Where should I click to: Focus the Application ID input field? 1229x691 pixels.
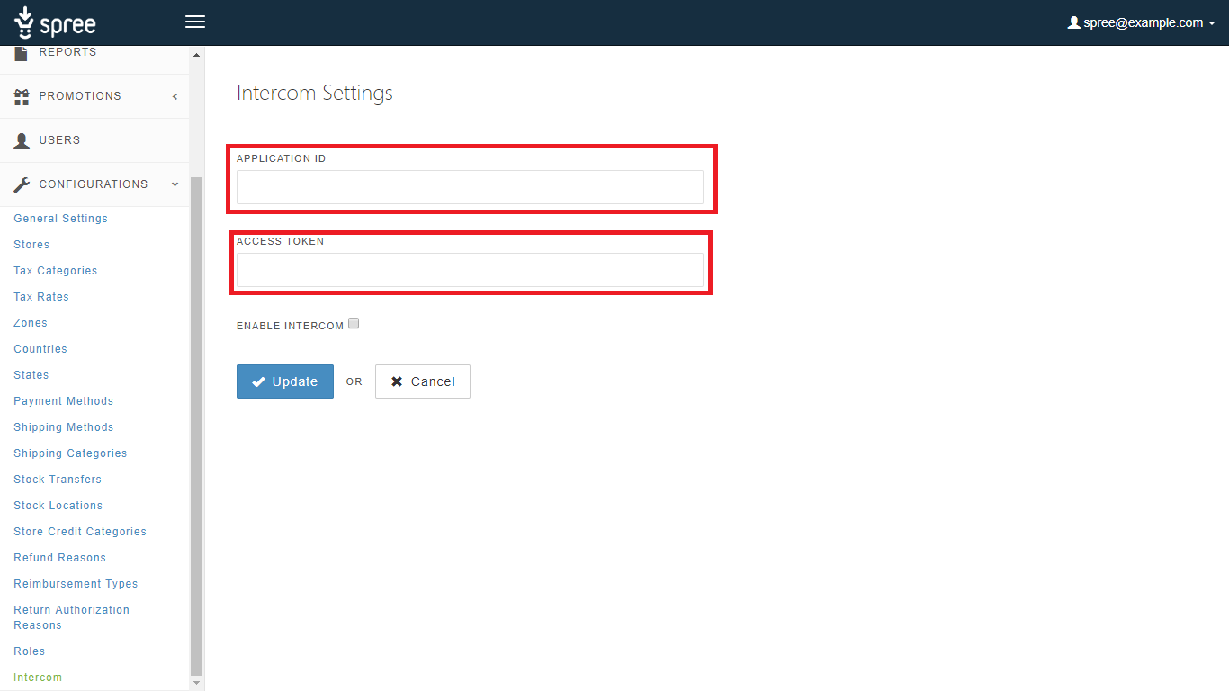(x=470, y=187)
